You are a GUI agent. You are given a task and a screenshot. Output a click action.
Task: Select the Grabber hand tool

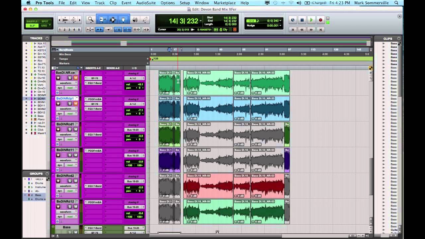coord(123,20)
